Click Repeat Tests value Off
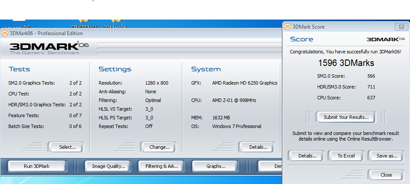410x184 pixels. 149,126
